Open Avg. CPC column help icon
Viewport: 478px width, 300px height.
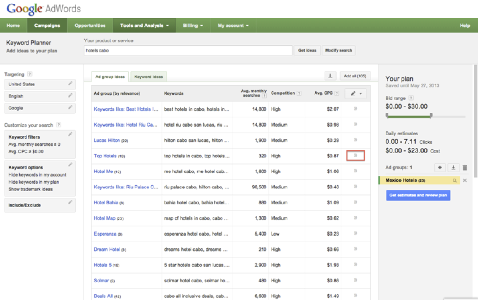point(337,93)
